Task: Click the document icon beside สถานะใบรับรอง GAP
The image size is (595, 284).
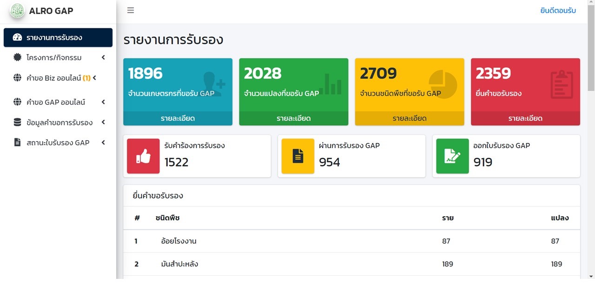Action: (x=17, y=142)
